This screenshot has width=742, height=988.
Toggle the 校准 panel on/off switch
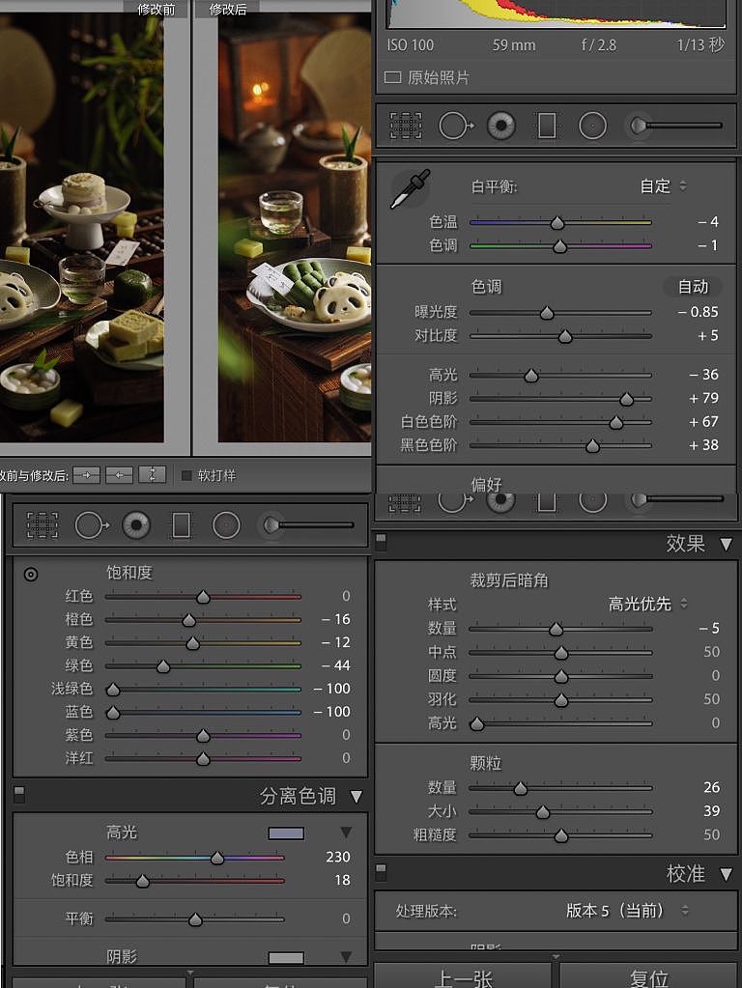coord(381,872)
